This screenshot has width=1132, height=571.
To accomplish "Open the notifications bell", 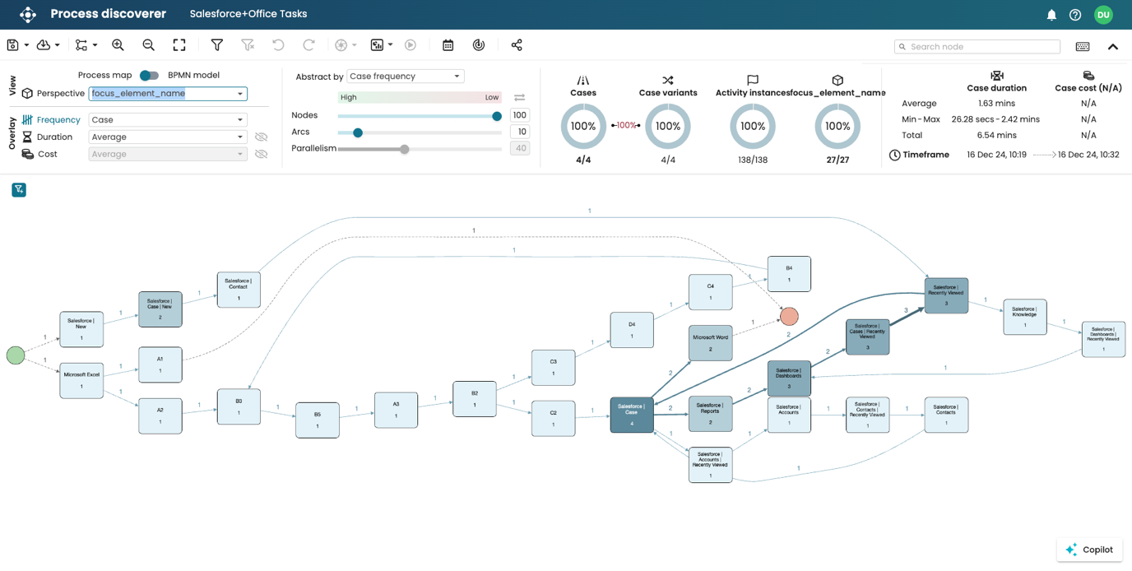I will coord(1051,14).
